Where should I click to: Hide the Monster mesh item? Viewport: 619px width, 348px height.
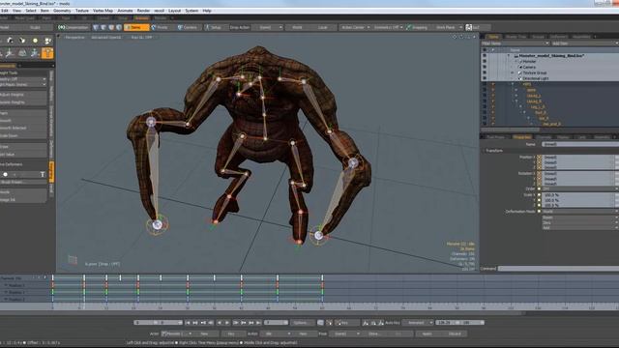[485, 62]
